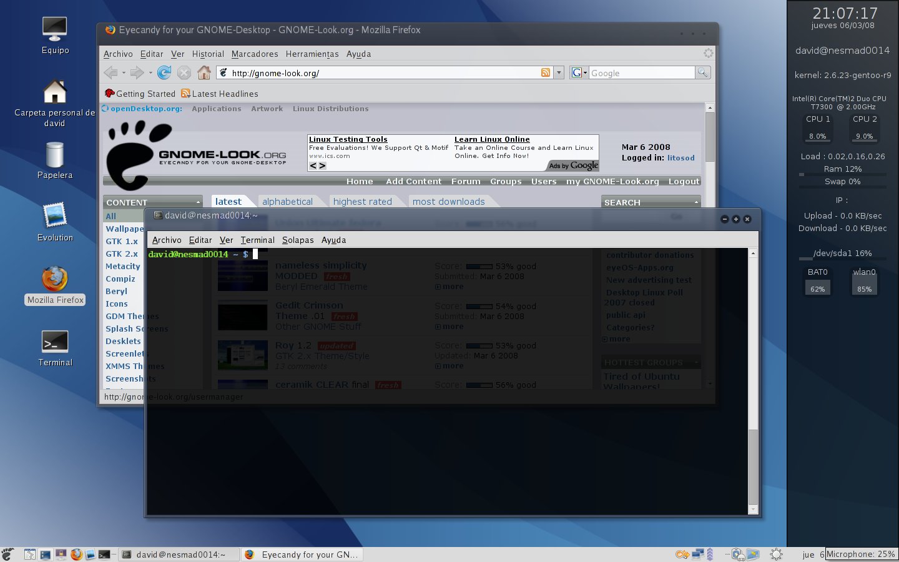
Task: Open the Terminal menu in terminal window
Action: [257, 240]
